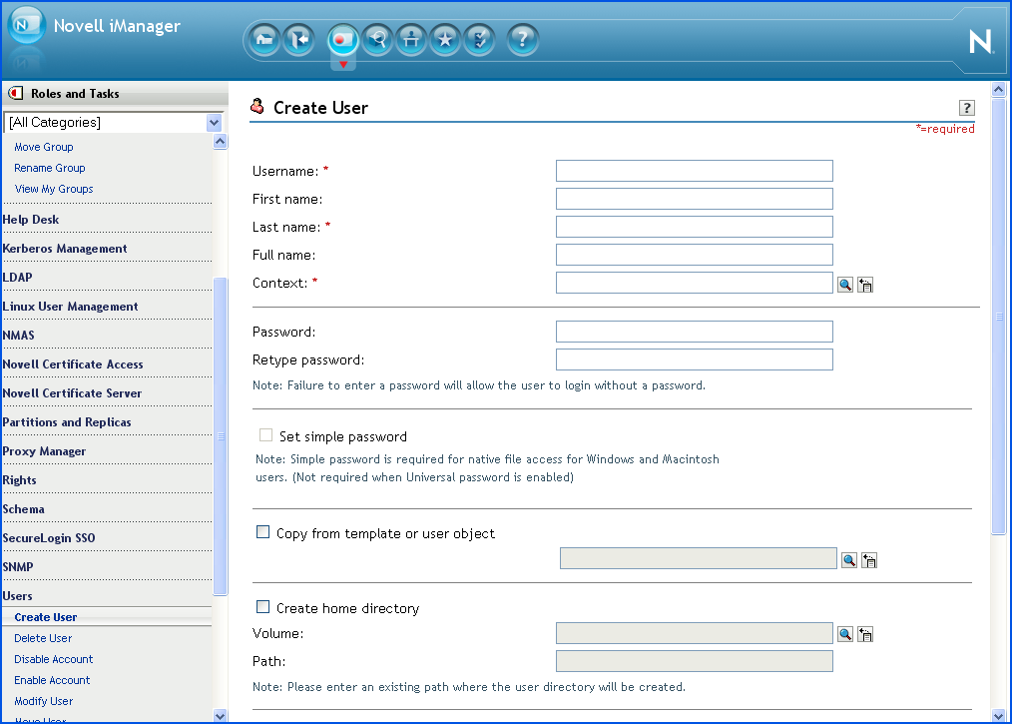Open object selector for template field
The width and height of the screenshot is (1012, 724).
(x=848, y=560)
